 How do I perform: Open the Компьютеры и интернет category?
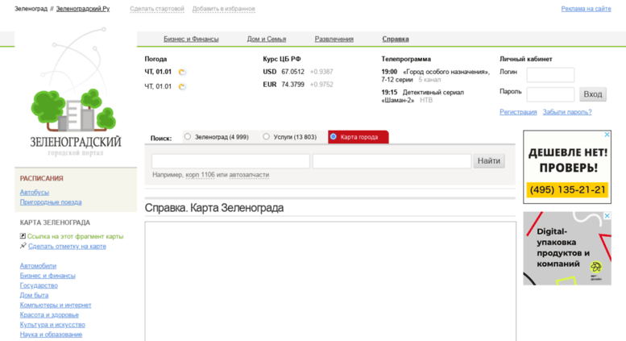pos(56,305)
